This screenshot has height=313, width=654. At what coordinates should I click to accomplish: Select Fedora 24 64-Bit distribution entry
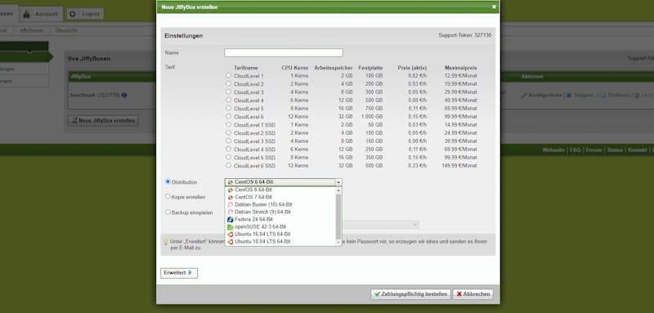tap(280, 219)
